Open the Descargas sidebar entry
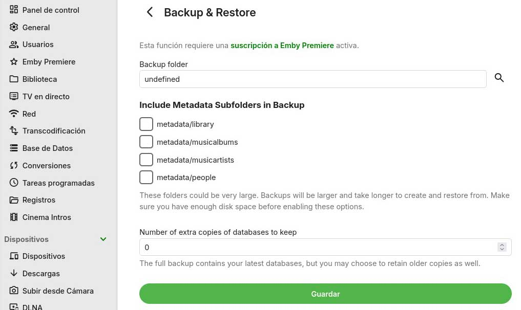Viewport: 521px width, 310px height. pos(41,274)
